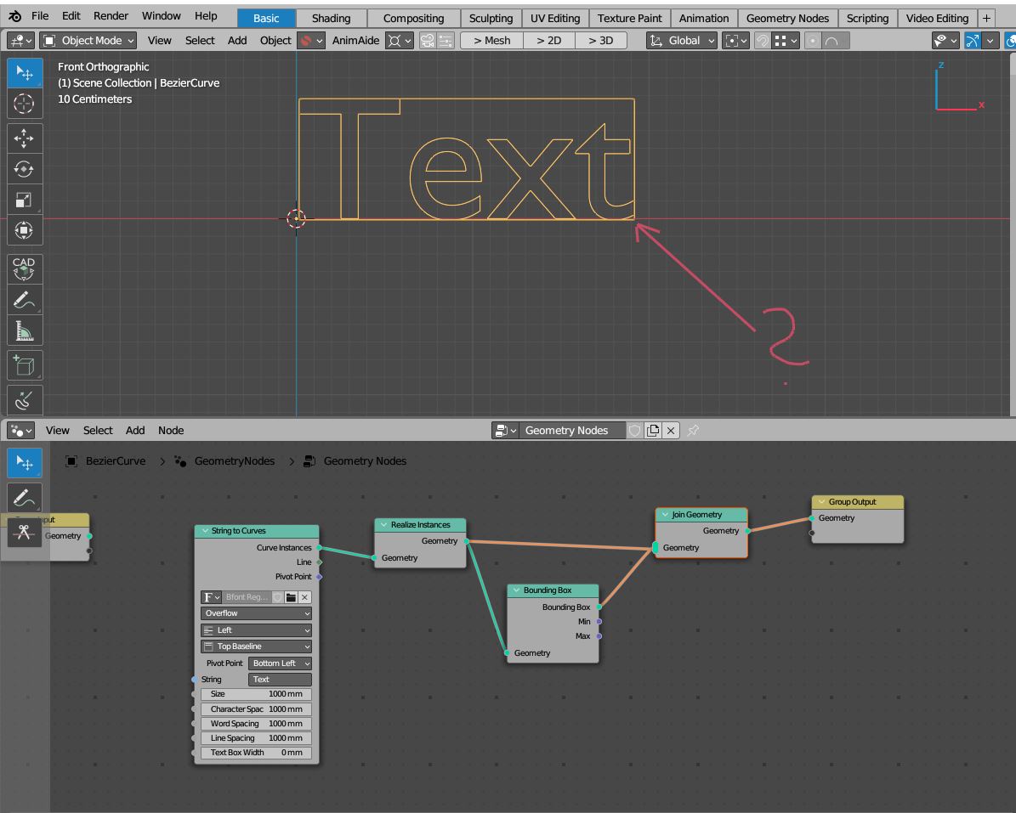Activate the 3D Cursor tool
Image resolution: width=1016 pixels, height=813 pixels.
25,104
